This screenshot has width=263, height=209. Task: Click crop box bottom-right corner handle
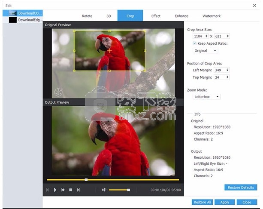[145, 71]
